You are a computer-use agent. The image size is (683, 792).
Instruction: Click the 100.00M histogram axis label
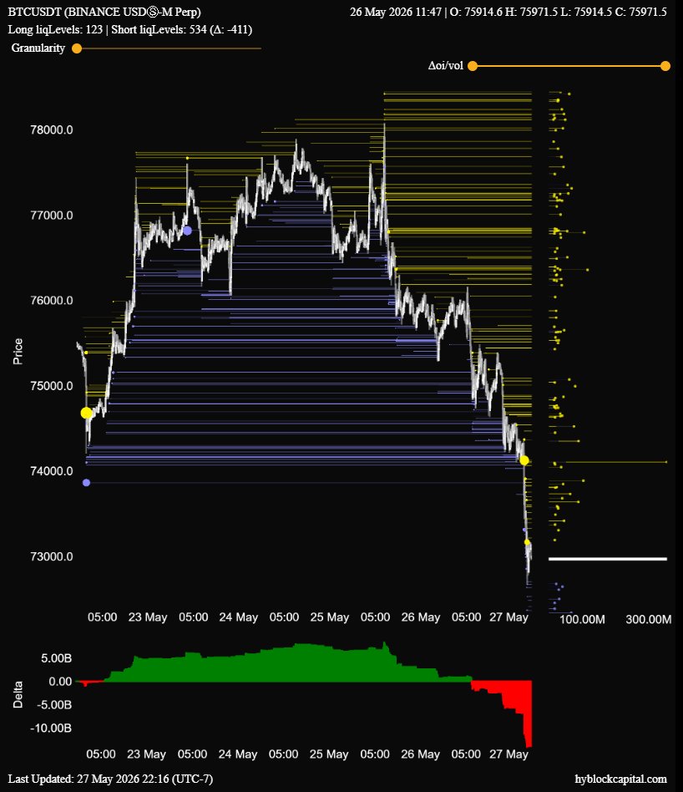click(582, 619)
